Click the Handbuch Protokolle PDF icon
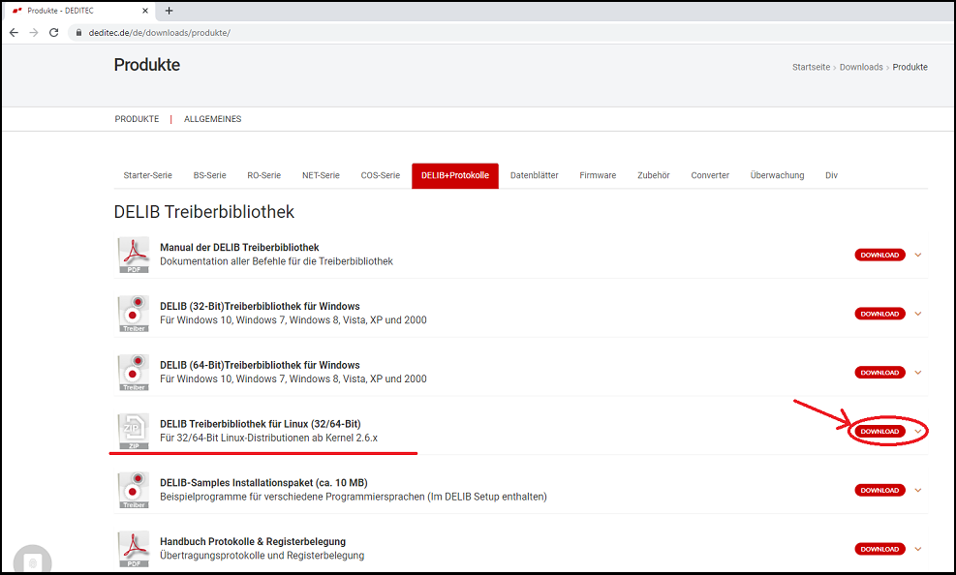The width and height of the screenshot is (956, 575). tap(134, 549)
